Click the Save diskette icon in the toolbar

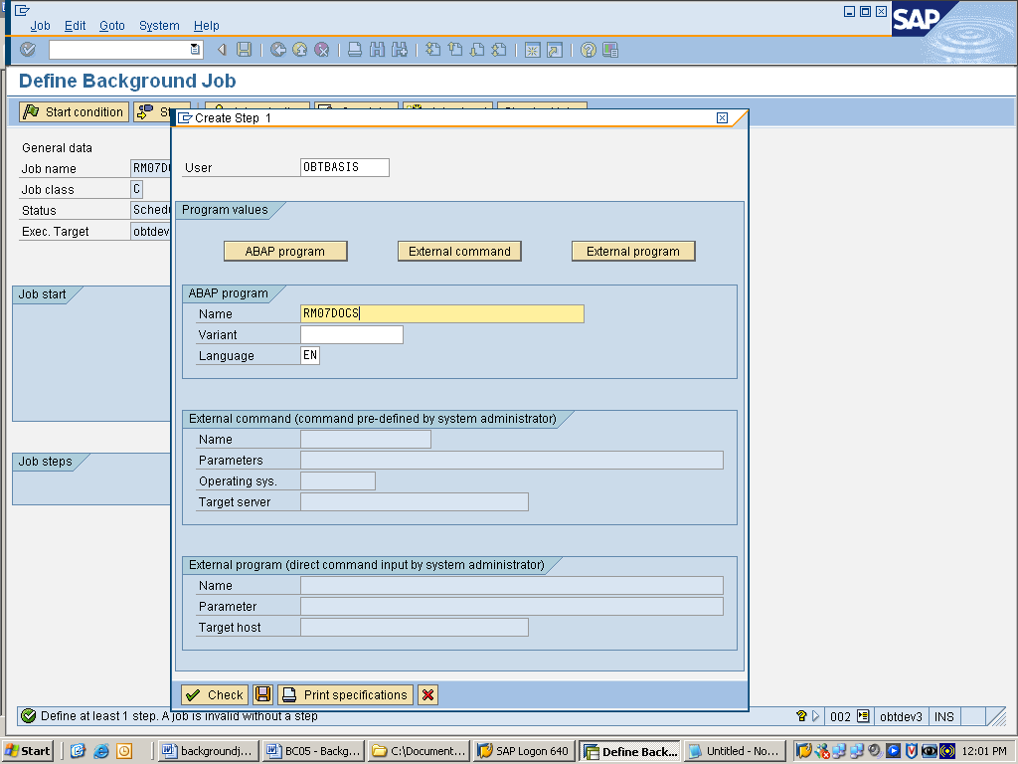[242, 49]
